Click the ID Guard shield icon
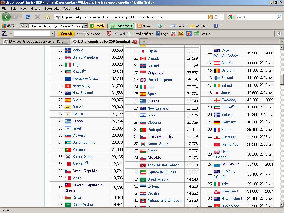 tap(109, 34)
